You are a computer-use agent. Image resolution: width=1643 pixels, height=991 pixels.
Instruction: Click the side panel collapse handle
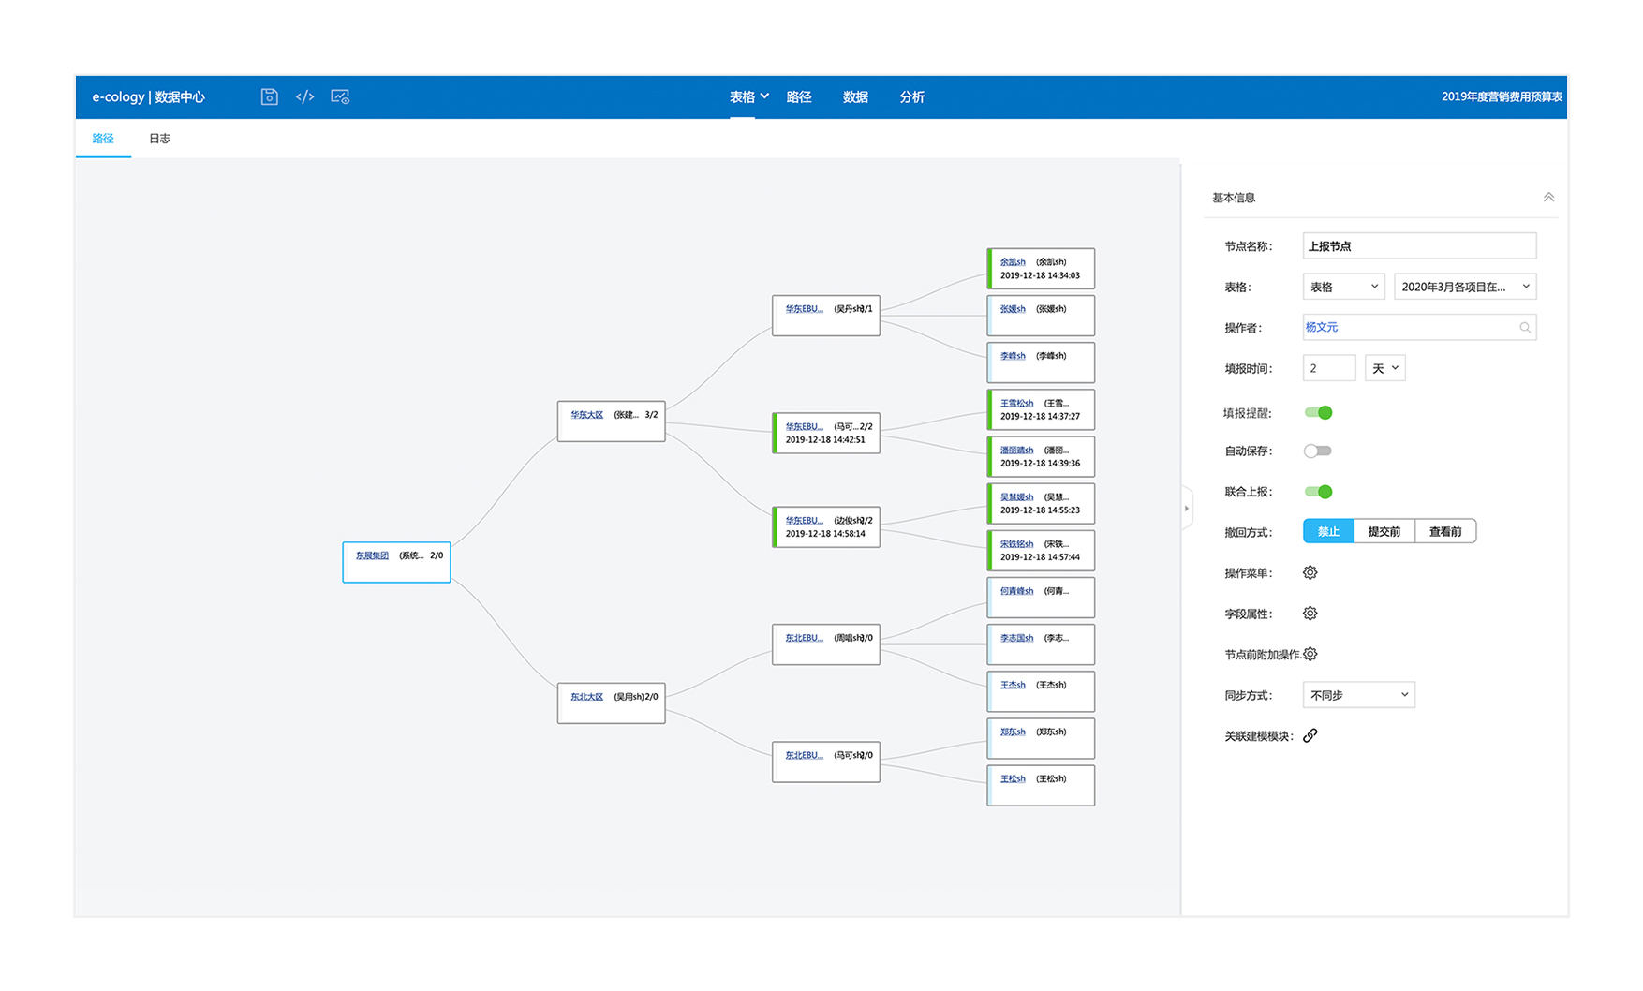(1187, 508)
